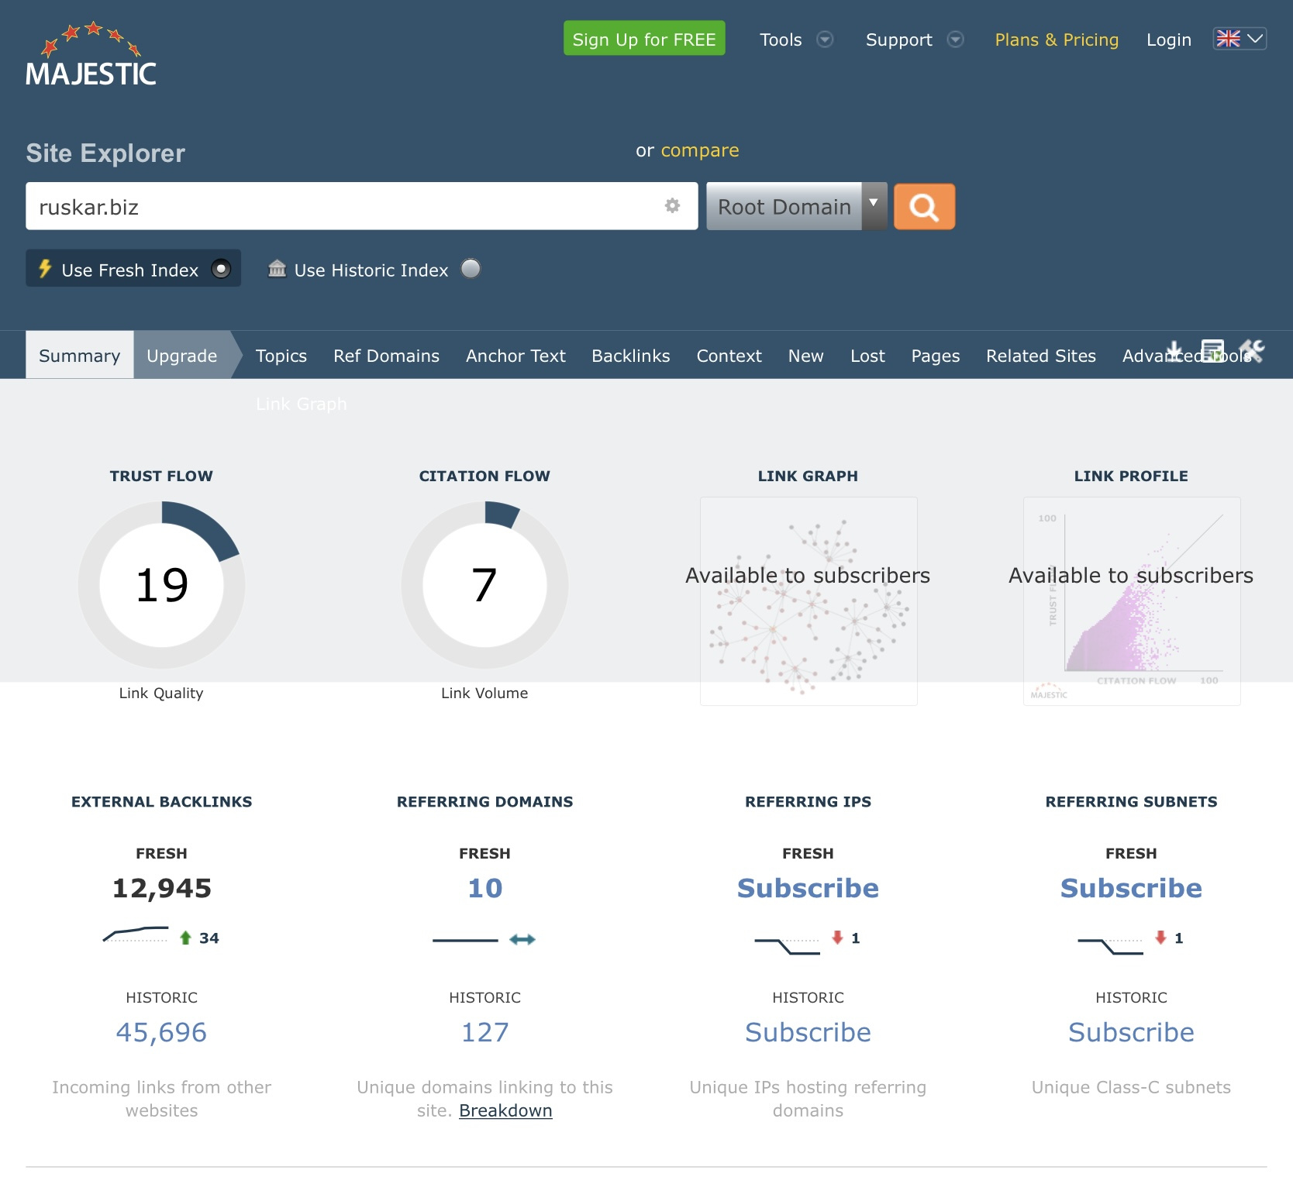This screenshot has height=1184, width=1293.
Task: Click Fresh Referring Subnets Subscribe link
Action: [1131, 888]
